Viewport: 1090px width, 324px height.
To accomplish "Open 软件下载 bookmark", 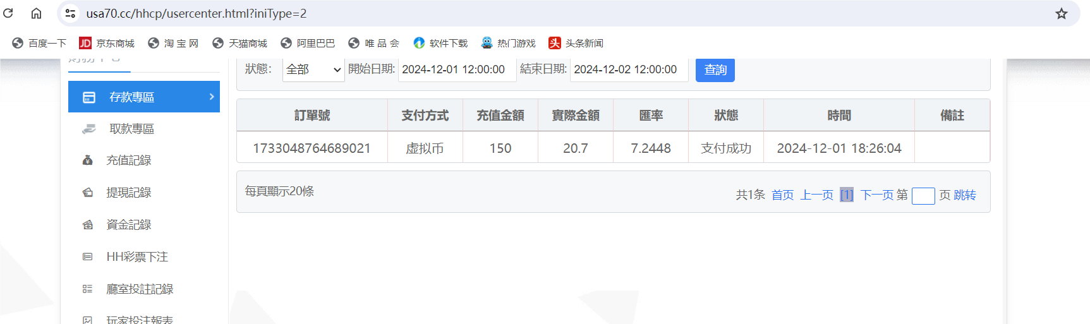I will pos(440,43).
